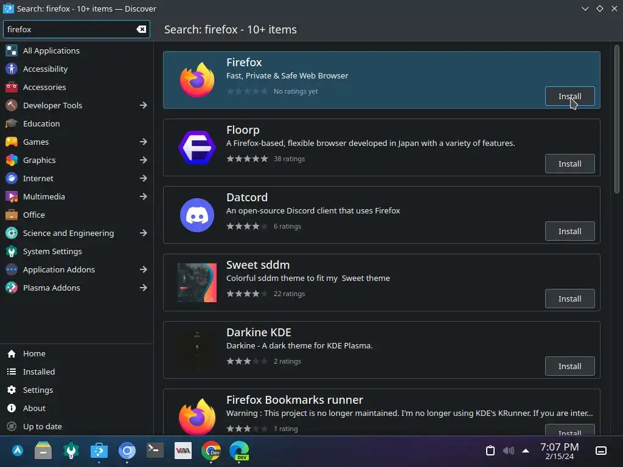623x467 pixels.
Task: Install the Firefox browser
Action: tap(569, 96)
